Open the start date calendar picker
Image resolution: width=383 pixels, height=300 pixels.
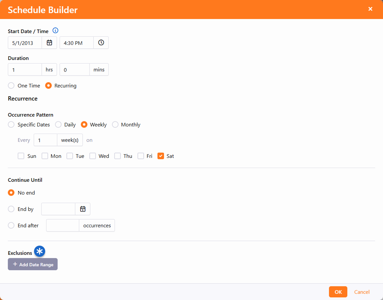click(49, 43)
